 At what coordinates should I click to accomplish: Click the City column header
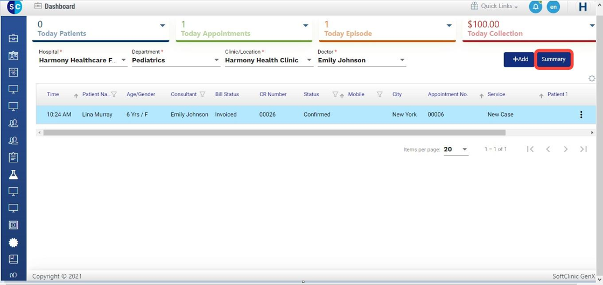point(397,94)
